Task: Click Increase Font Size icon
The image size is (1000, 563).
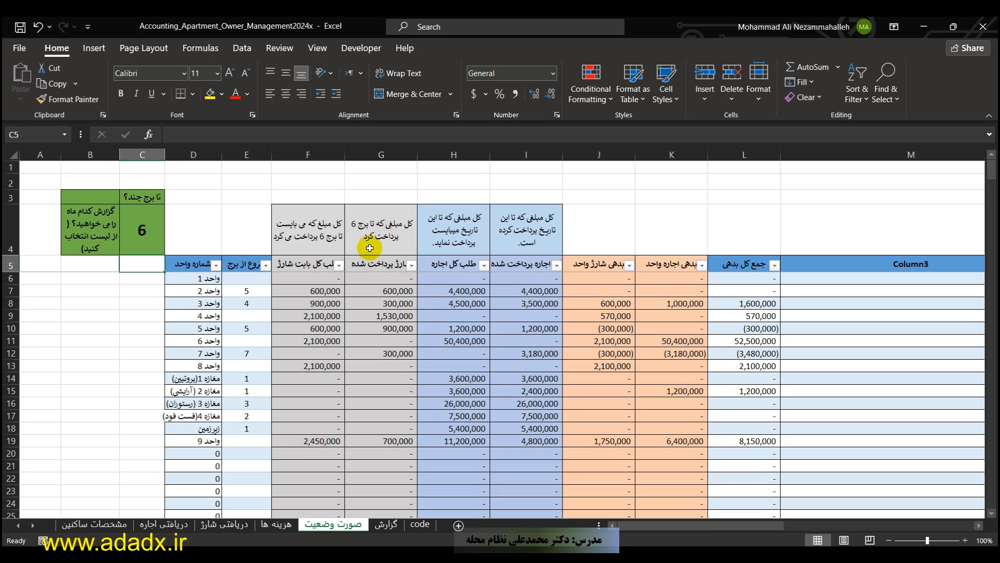Action: pyautogui.click(x=230, y=74)
